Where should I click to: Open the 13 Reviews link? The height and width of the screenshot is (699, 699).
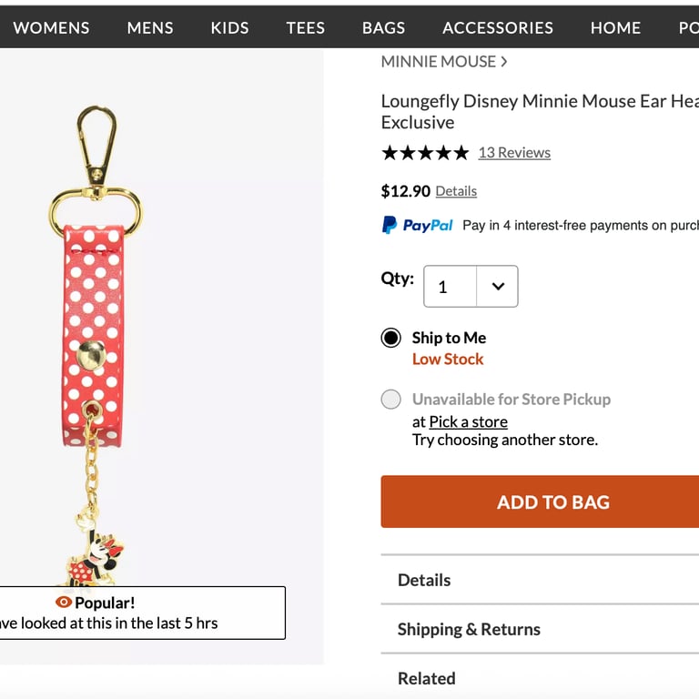click(514, 153)
